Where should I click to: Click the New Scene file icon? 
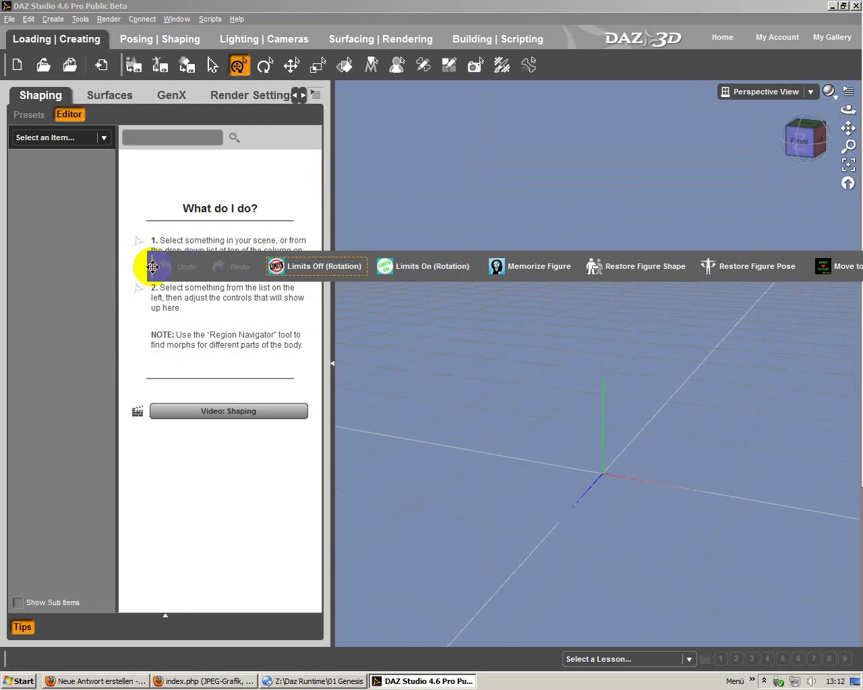pyautogui.click(x=18, y=65)
